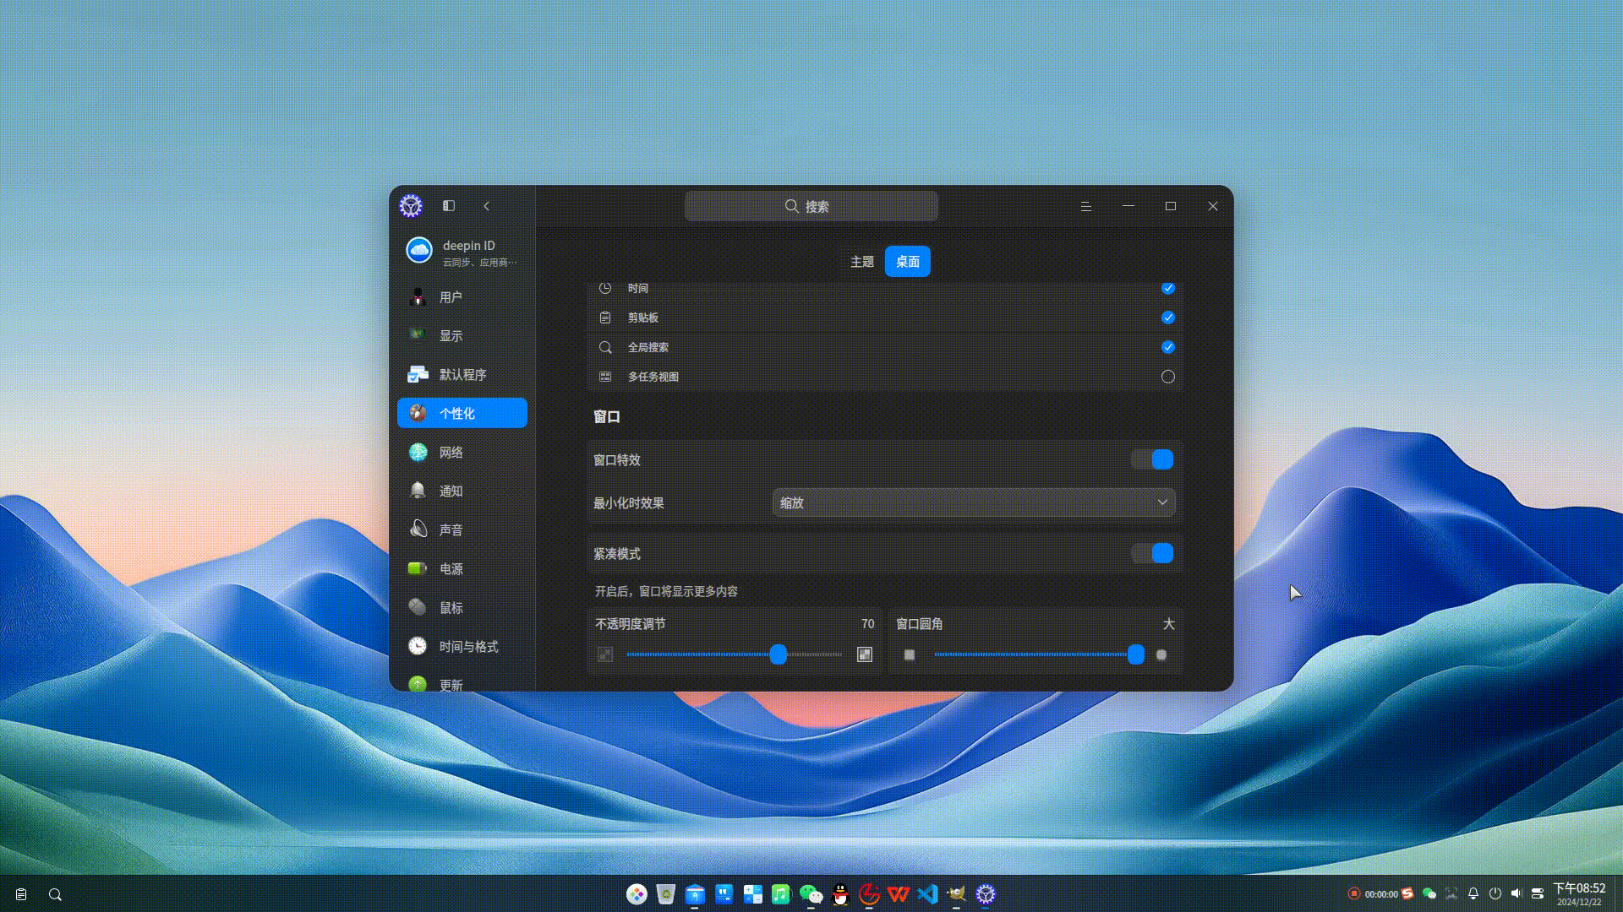Select the 桌面 tab
Viewport: 1623px width, 912px height.
click(x=908, y=262)
